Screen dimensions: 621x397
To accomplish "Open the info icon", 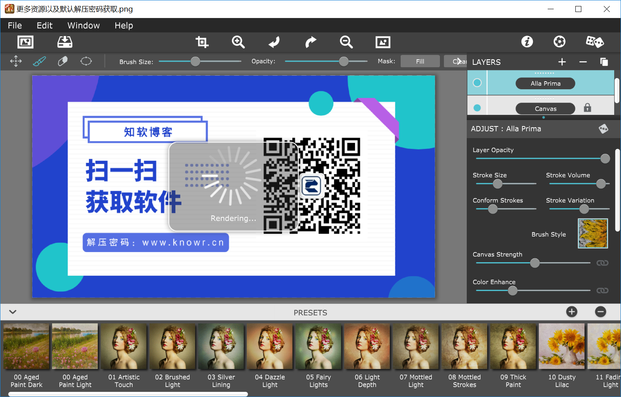I will (x=527, y=42).
